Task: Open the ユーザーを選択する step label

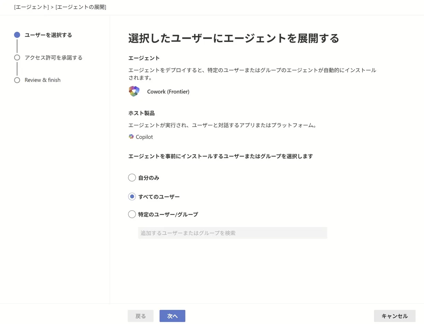Action: click(x=48, y=35)
